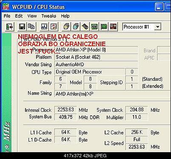Image resolution: width=171 pixels, height=159 pixels.
Task: Click the yellow stacked windows icon
Action: click(x=66, y=27)
